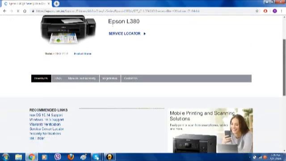Click the SERVICE LOCATOR link

coord(125,34)
